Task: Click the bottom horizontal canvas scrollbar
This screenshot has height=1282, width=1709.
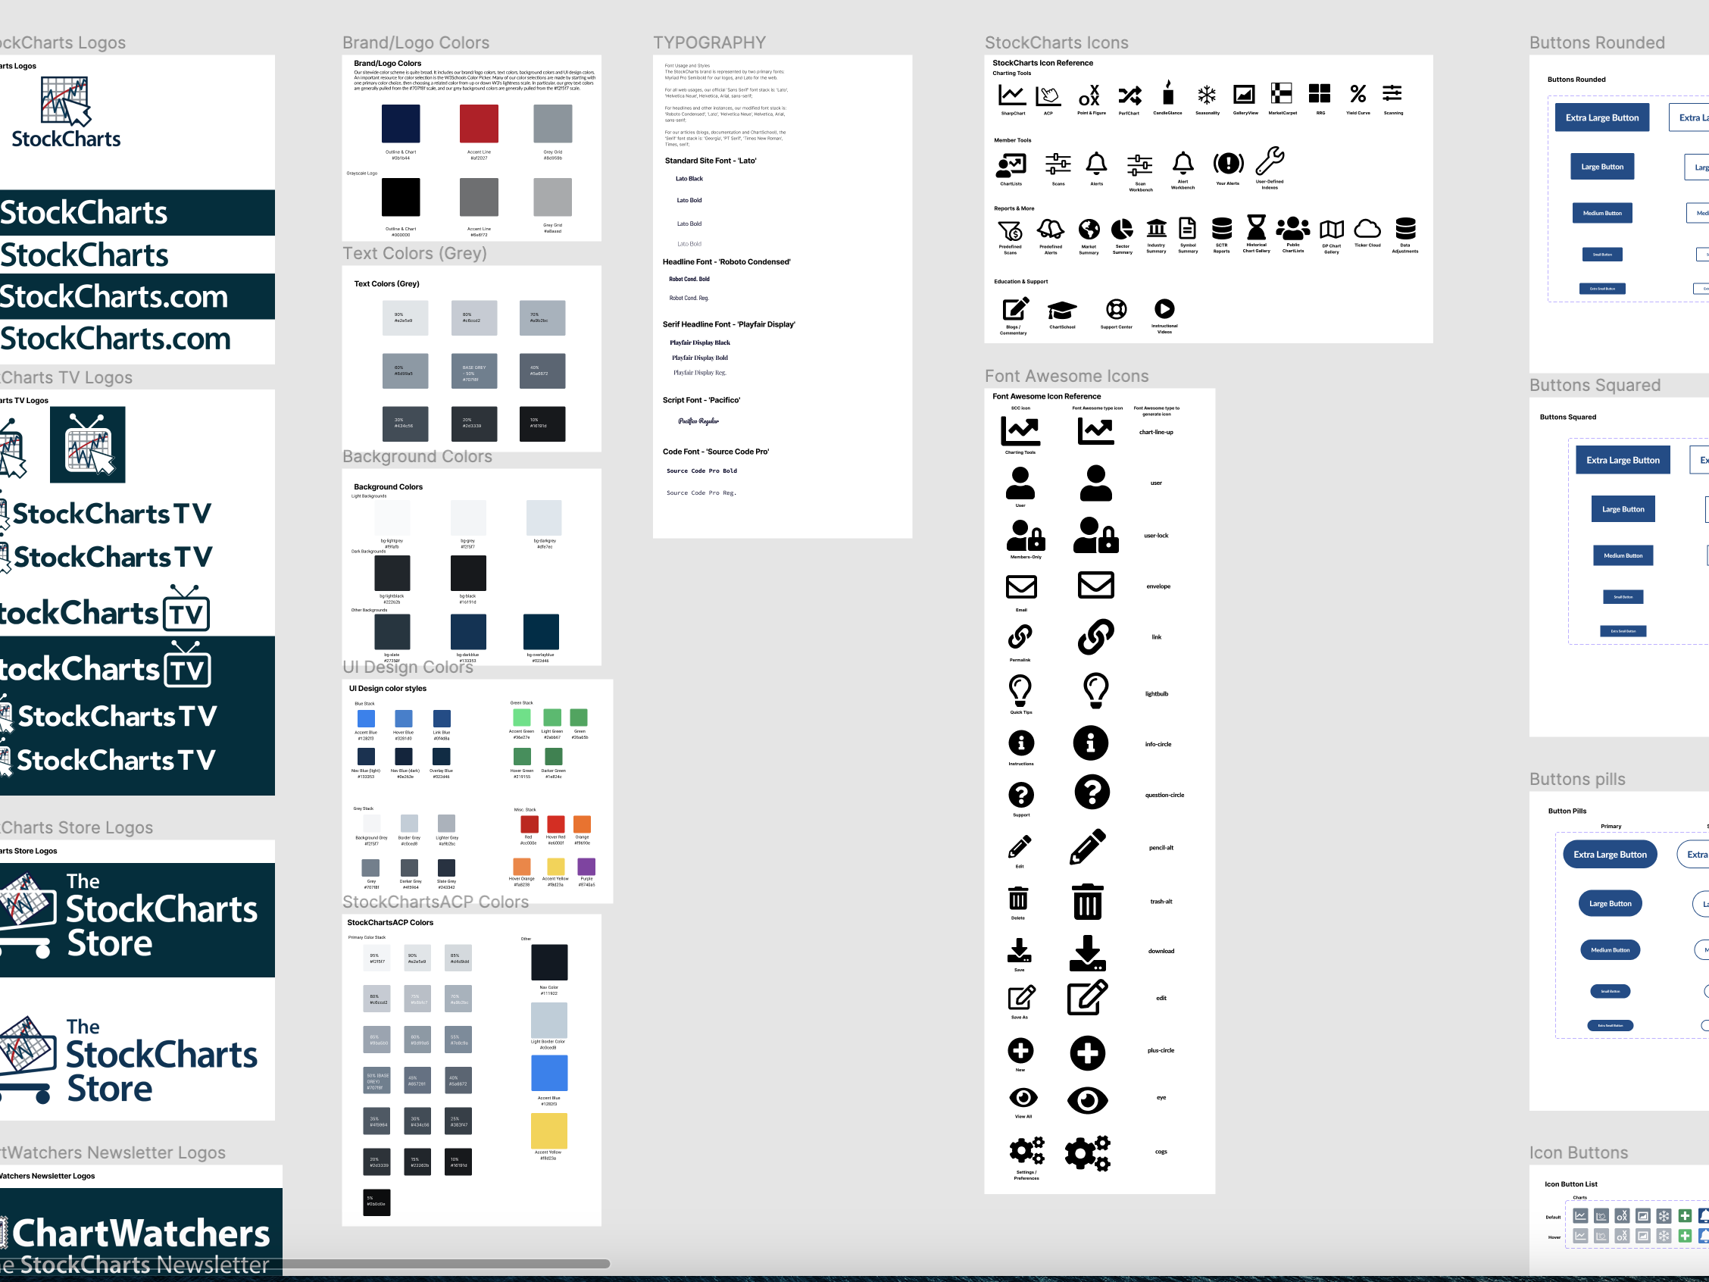Action: (305, 1265)
